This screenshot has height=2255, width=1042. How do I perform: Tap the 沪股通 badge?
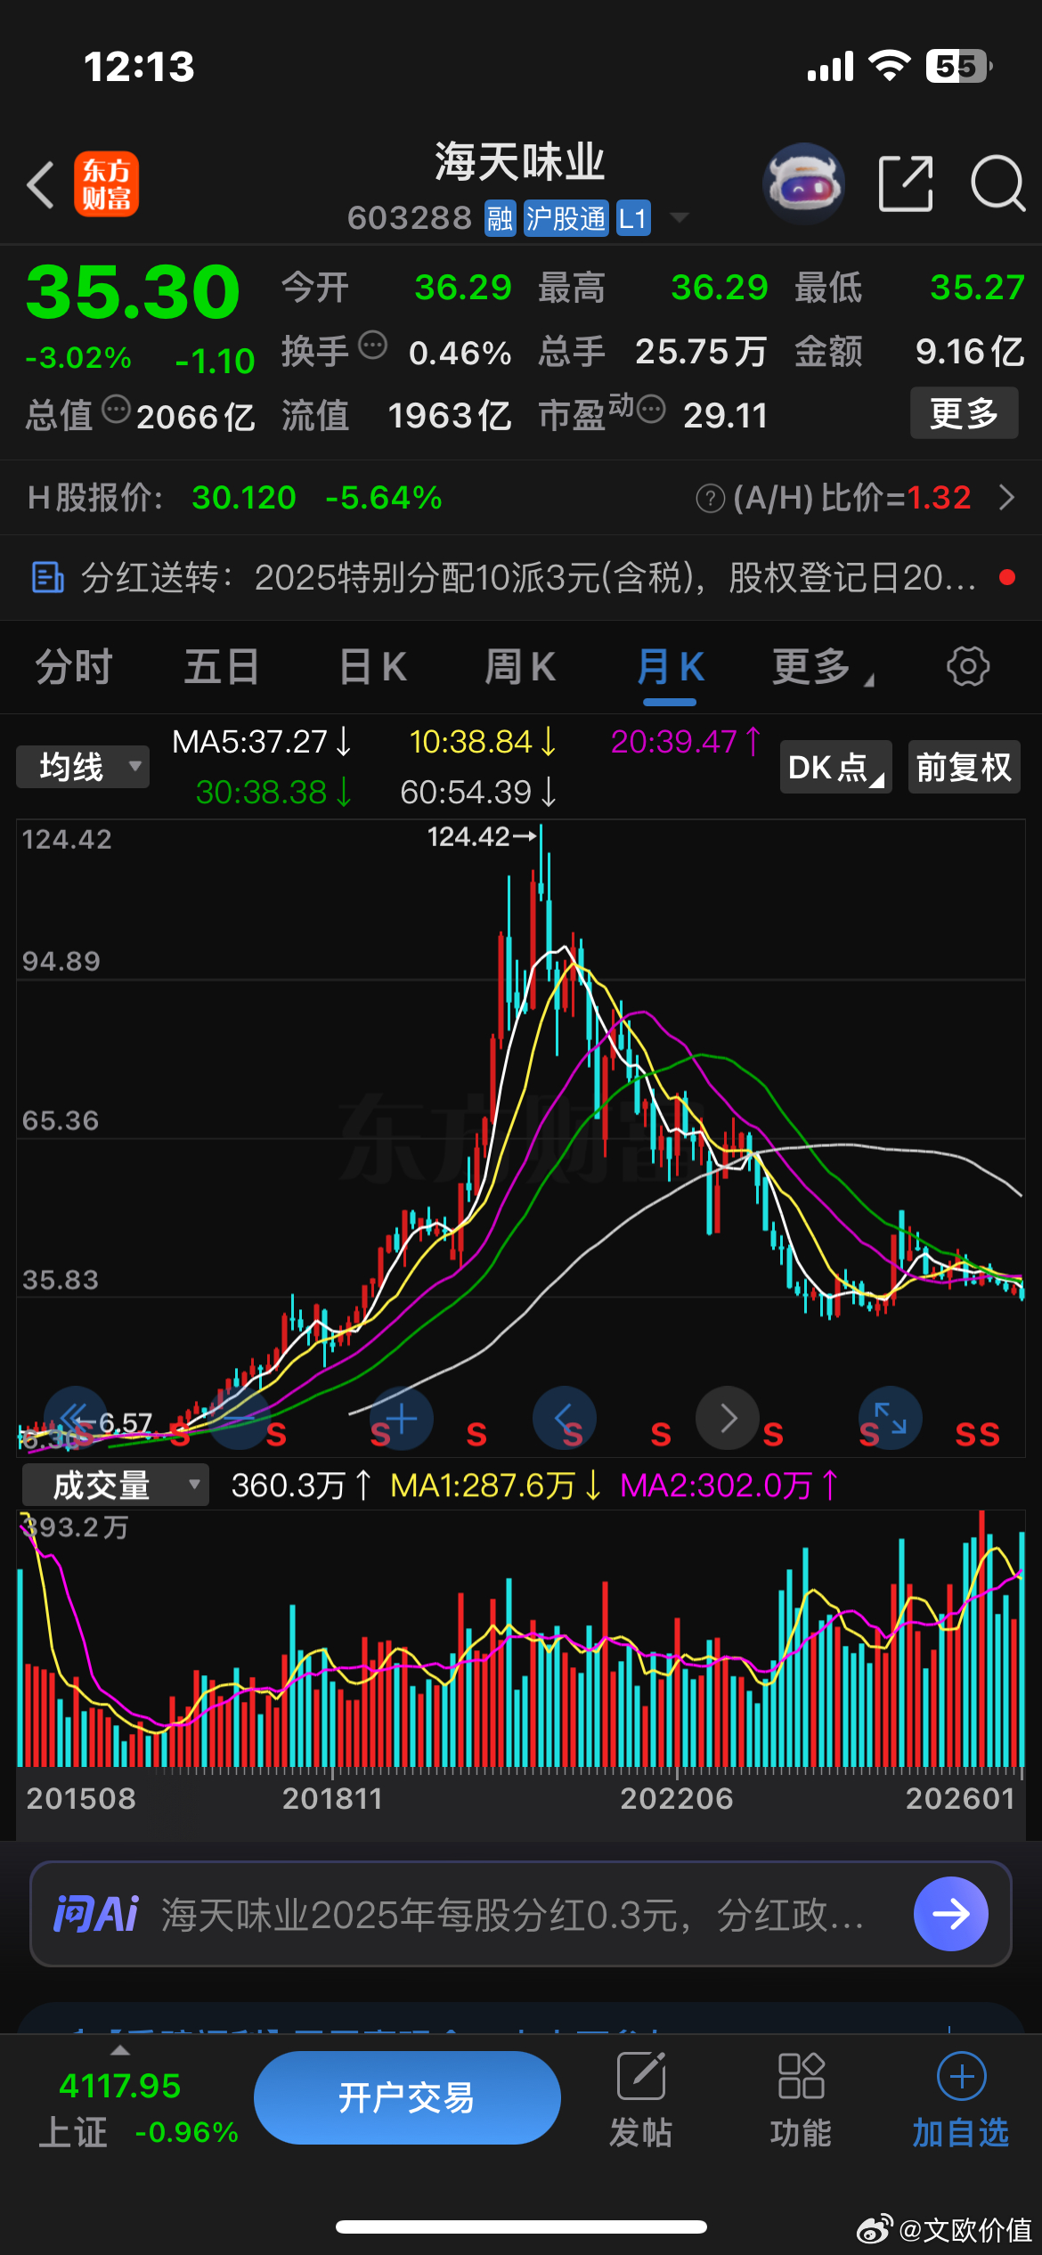point(566,218)
